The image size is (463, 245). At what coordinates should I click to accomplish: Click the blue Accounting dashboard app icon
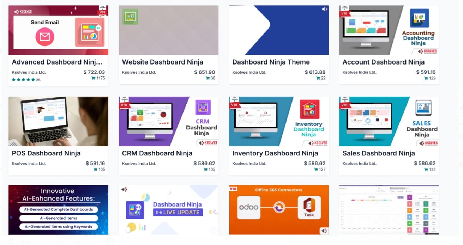coord(420,18)
